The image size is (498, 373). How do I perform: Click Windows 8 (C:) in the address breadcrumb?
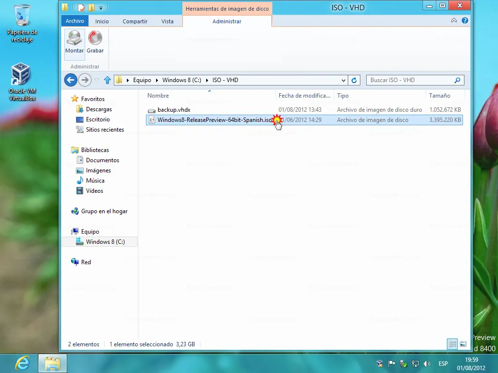pyautogui.click(x=182, y=80)
